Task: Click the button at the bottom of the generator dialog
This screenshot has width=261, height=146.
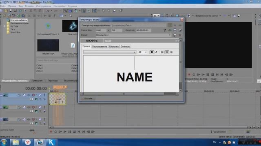Action: [x=88, y=98]
